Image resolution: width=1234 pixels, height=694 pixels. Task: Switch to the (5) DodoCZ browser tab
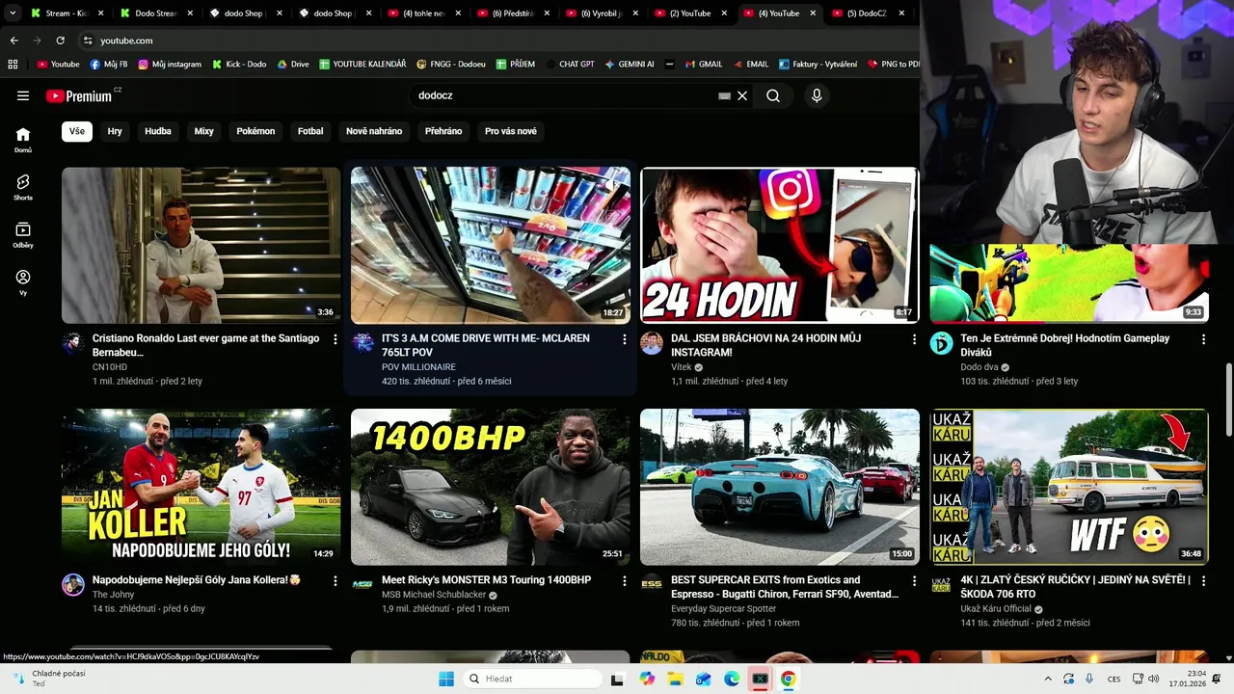tap(866, 13)
